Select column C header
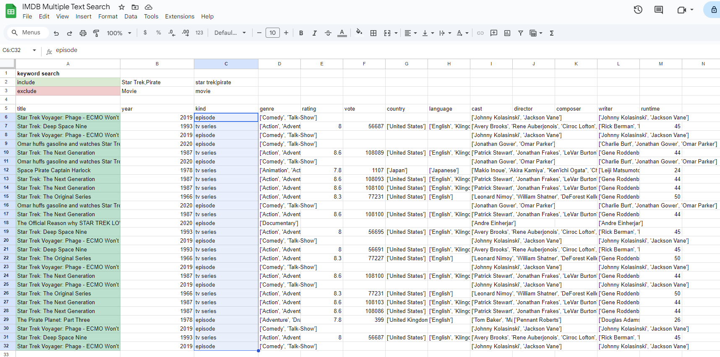The image size is (720, 357). tap(226, 64)
